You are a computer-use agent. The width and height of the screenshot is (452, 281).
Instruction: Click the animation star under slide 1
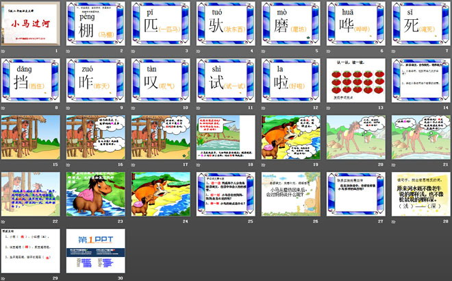tap(3, 51)
